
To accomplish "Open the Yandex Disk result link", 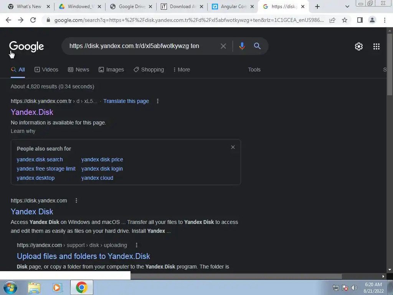I will (32, 212).
